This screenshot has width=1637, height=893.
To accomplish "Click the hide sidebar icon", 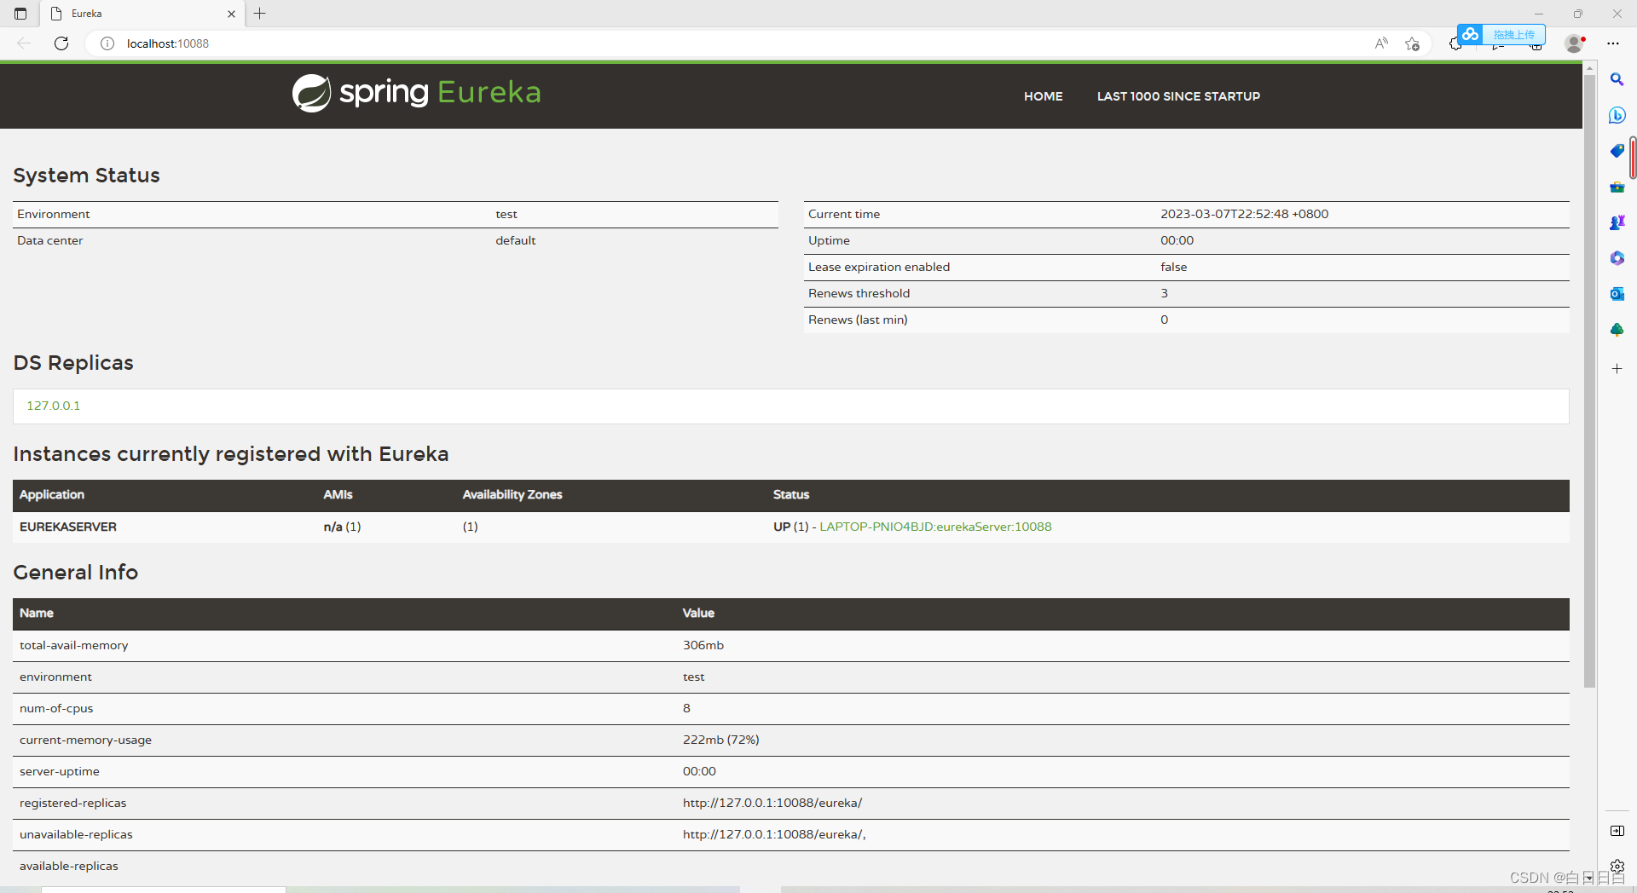I will [x=1617, y=831].
